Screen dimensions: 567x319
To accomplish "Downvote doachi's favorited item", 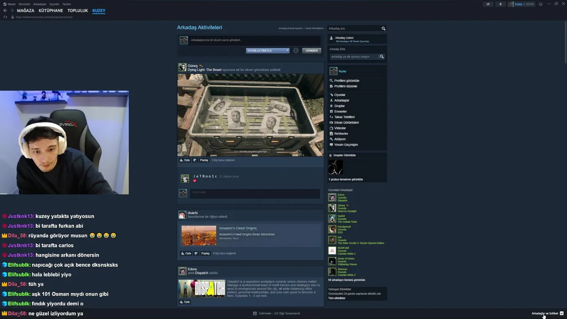I will coord(196,253).
